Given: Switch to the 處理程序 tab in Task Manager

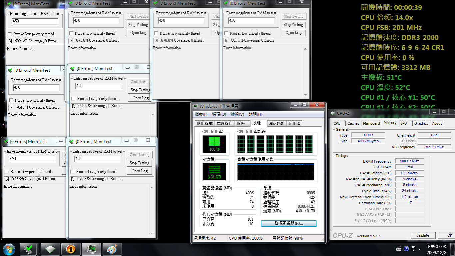Looking at the screenshot, I should click(225, 123).
